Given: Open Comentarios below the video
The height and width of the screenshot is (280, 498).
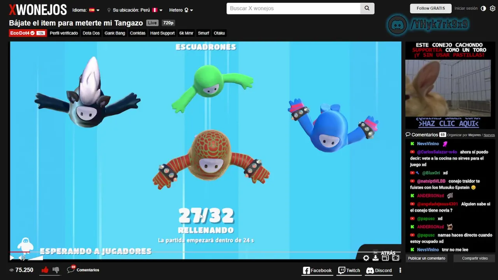Looking at the screenshot, I should (83, 269).
